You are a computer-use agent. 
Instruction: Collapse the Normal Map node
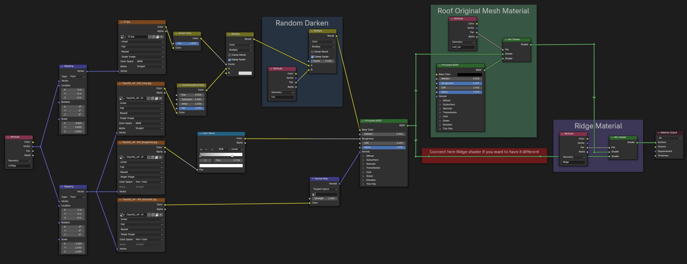click(x=313, y=179)
